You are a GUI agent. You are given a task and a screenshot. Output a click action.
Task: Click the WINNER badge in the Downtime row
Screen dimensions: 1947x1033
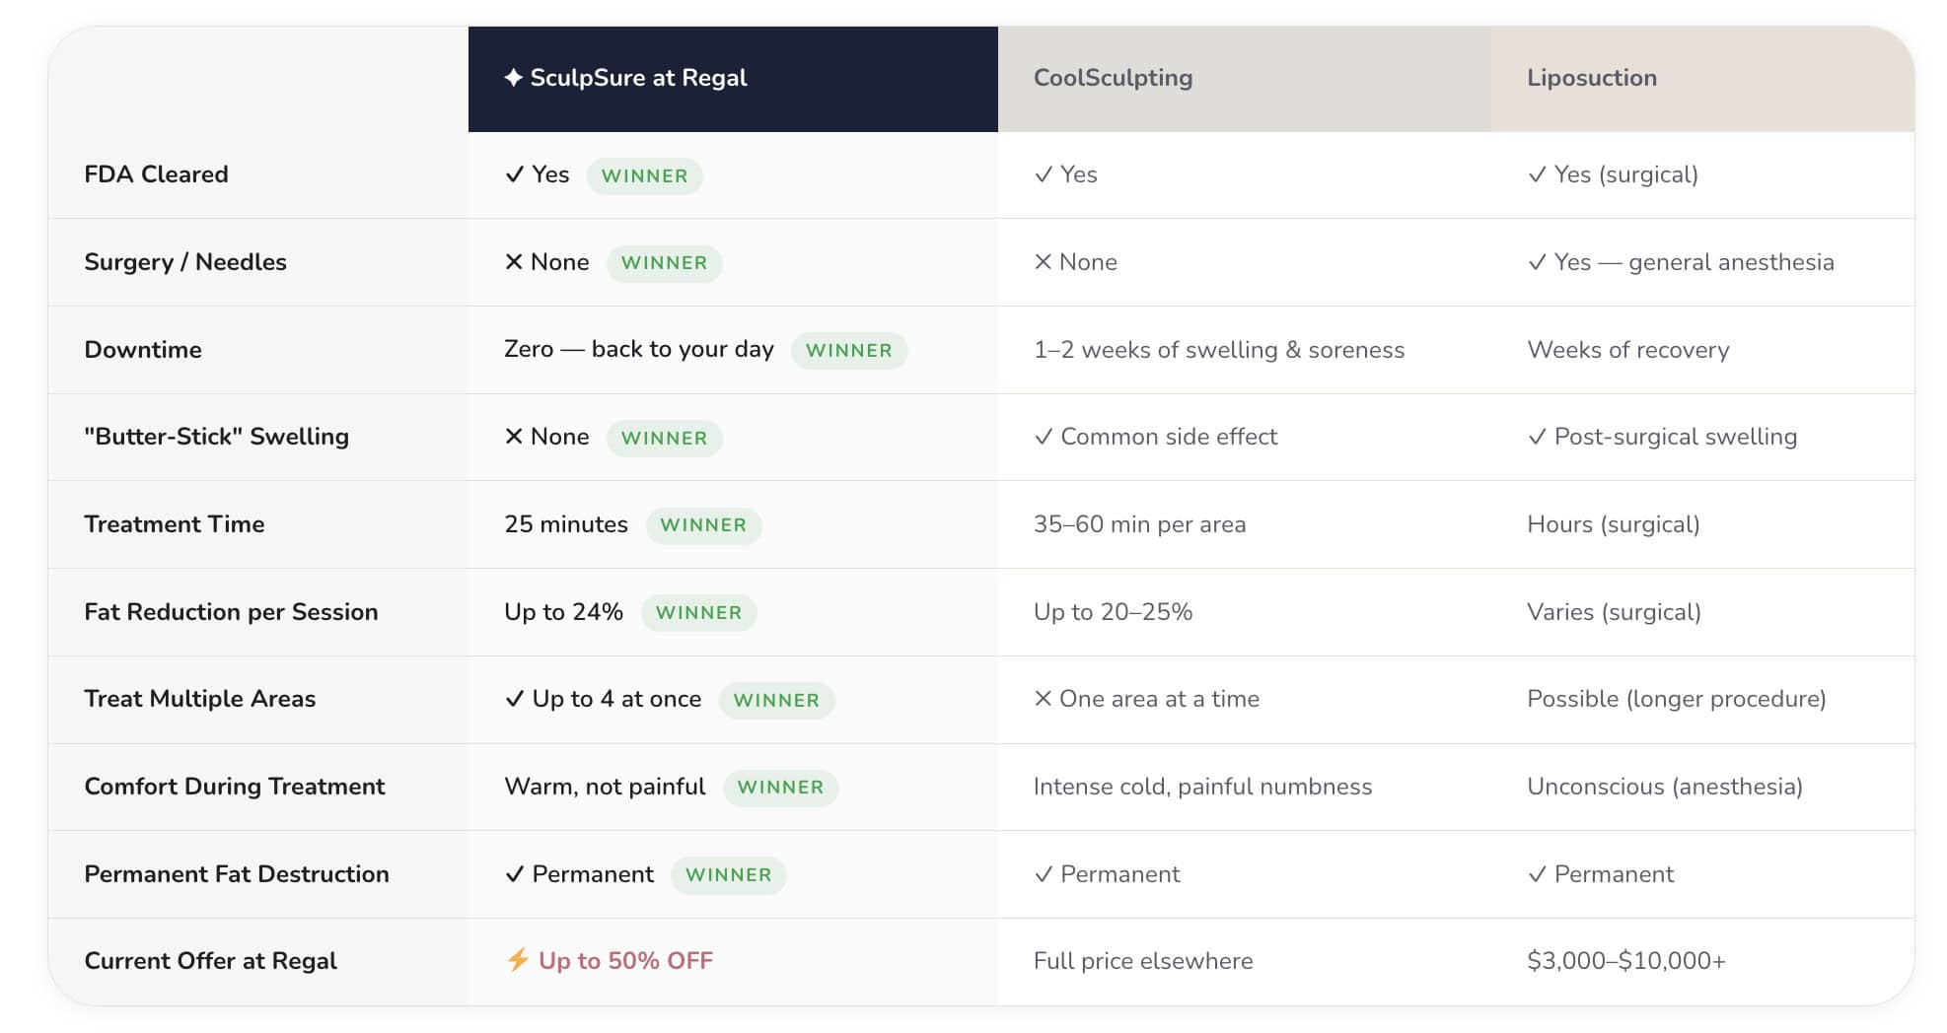click(x=848, y=351)
